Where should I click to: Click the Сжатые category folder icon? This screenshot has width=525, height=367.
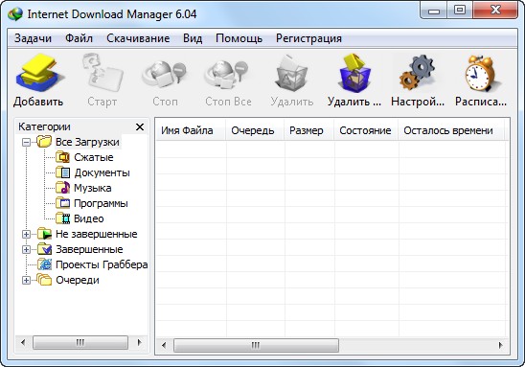pos(62,157)
